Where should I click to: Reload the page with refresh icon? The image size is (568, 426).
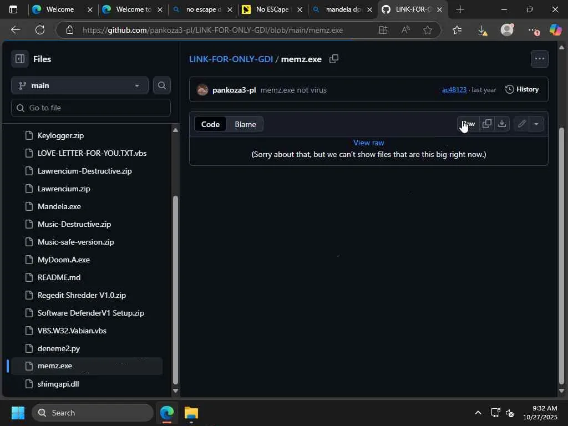coord(40,30)
